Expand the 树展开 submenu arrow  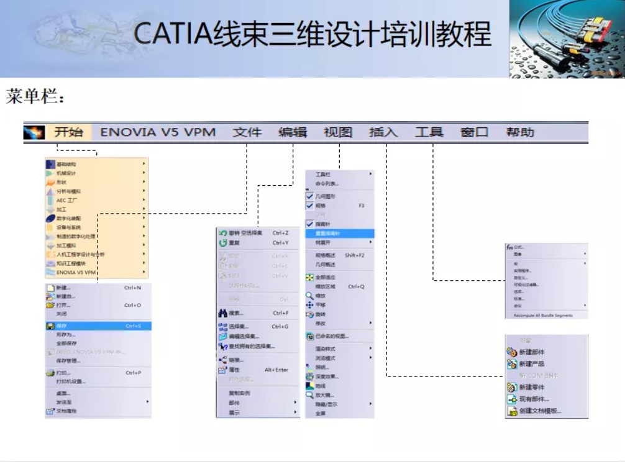click(372, 241)
